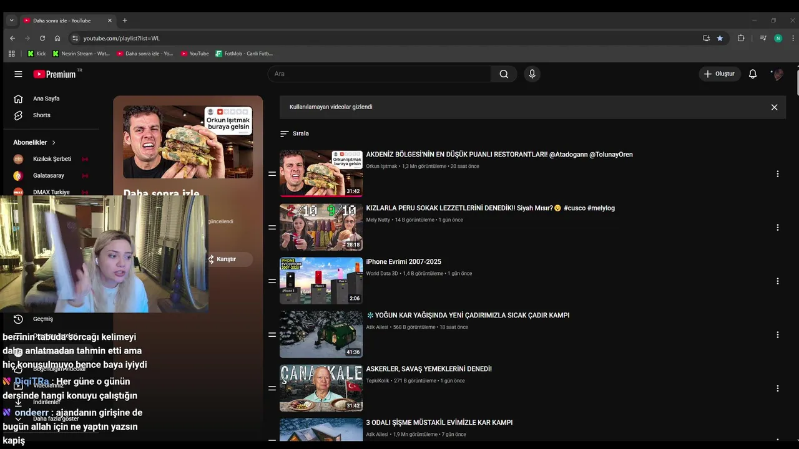
Task: Open options menu for Yoğun Kar video
Action: point(778,335)
